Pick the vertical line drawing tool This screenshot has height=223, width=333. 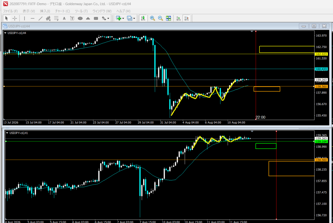[24, 19]
